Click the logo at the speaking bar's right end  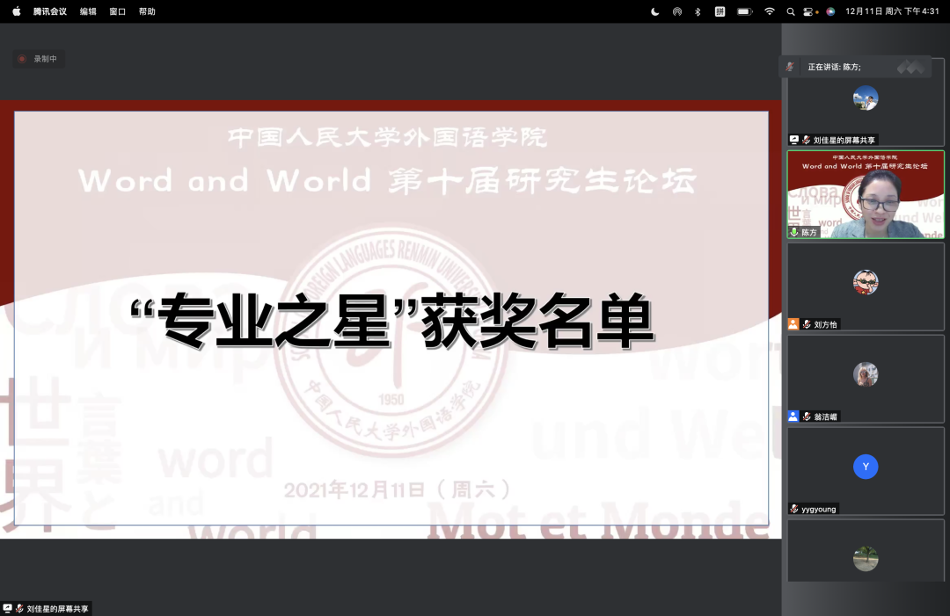(x=910, y=67)
